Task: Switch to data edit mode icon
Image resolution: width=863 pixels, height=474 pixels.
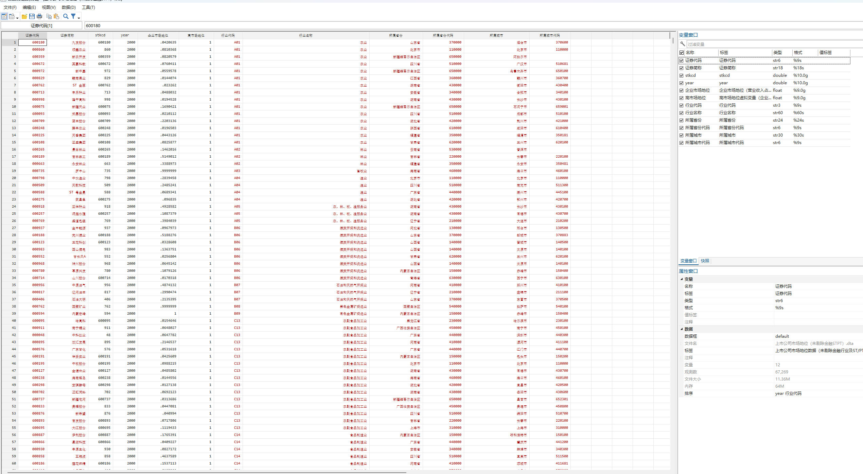Action: click(4, 16)
